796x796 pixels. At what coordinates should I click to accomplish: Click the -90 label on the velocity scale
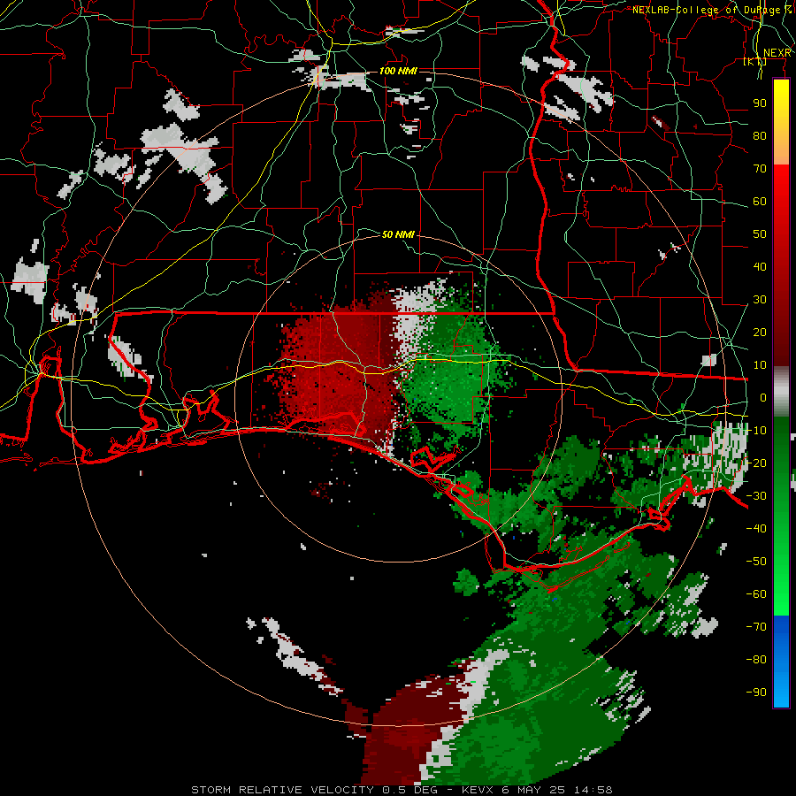pos(756,693)
